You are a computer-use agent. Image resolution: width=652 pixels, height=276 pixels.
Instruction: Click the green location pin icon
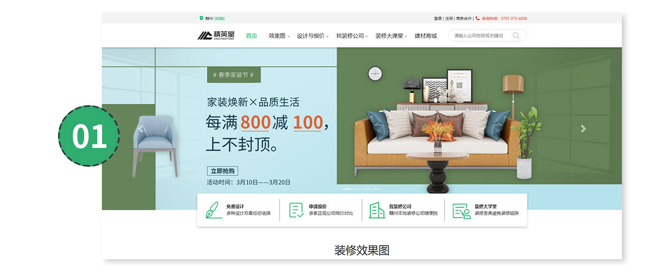click(x=201, y=18)
